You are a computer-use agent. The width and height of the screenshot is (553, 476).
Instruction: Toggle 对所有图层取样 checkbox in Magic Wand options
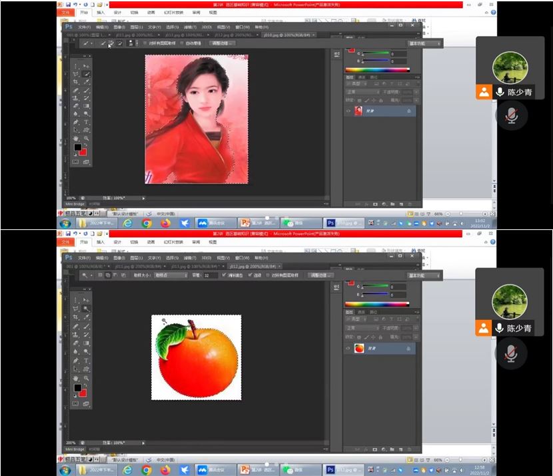268,275
